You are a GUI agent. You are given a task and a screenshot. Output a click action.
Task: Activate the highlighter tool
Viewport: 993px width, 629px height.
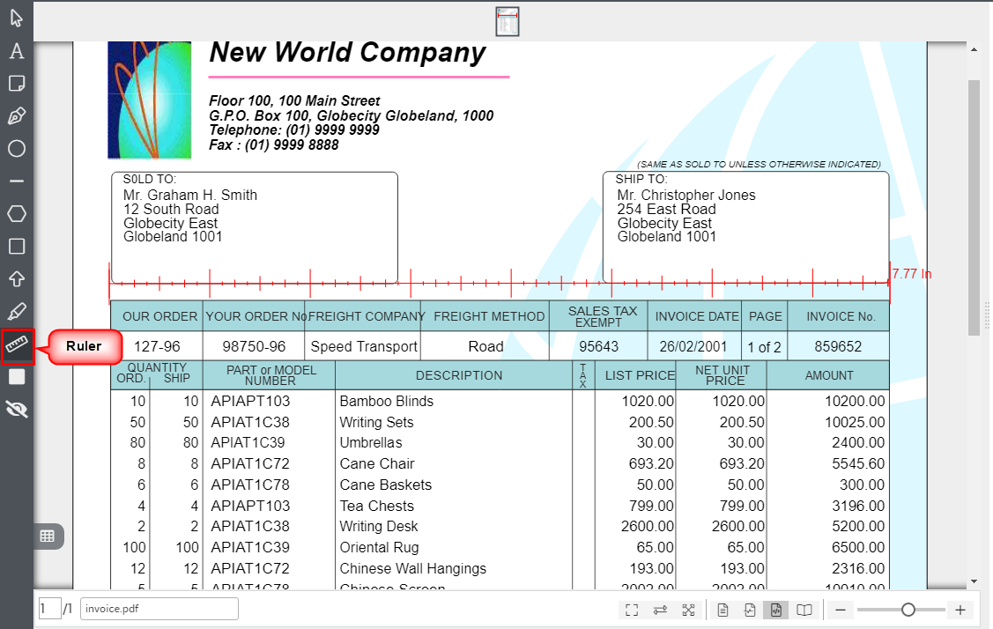[x=17, y=312]
